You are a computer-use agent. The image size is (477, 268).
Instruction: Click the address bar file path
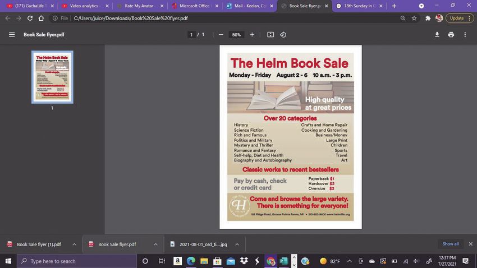pyautogui.click(x=131, y=19)
